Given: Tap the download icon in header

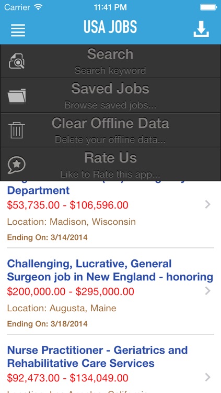Looking at the screenshot, I should [x=201, y=29].
